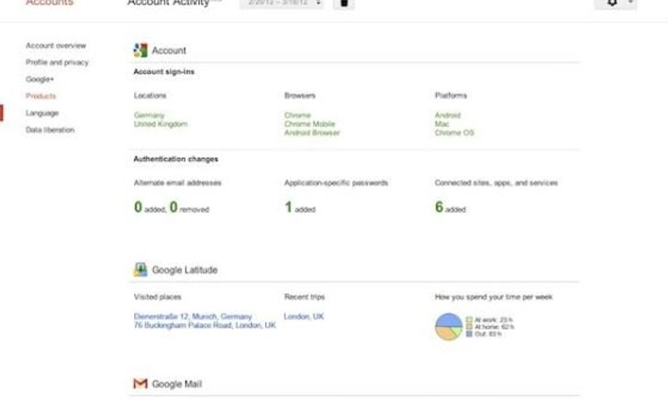Click the At work legend swatch

click(x=469, y=319)
